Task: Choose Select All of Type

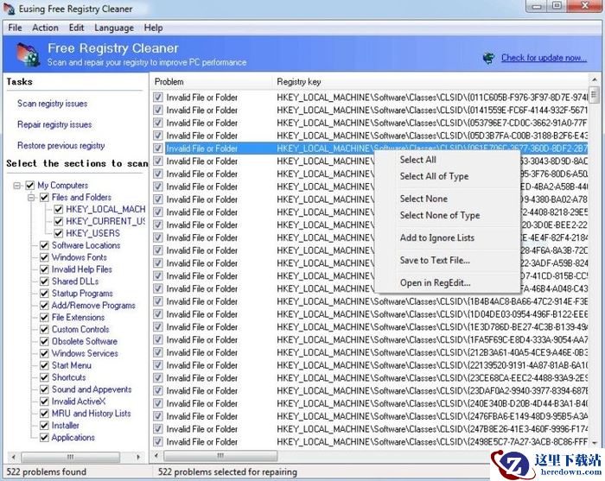Action: pos(434,176)
